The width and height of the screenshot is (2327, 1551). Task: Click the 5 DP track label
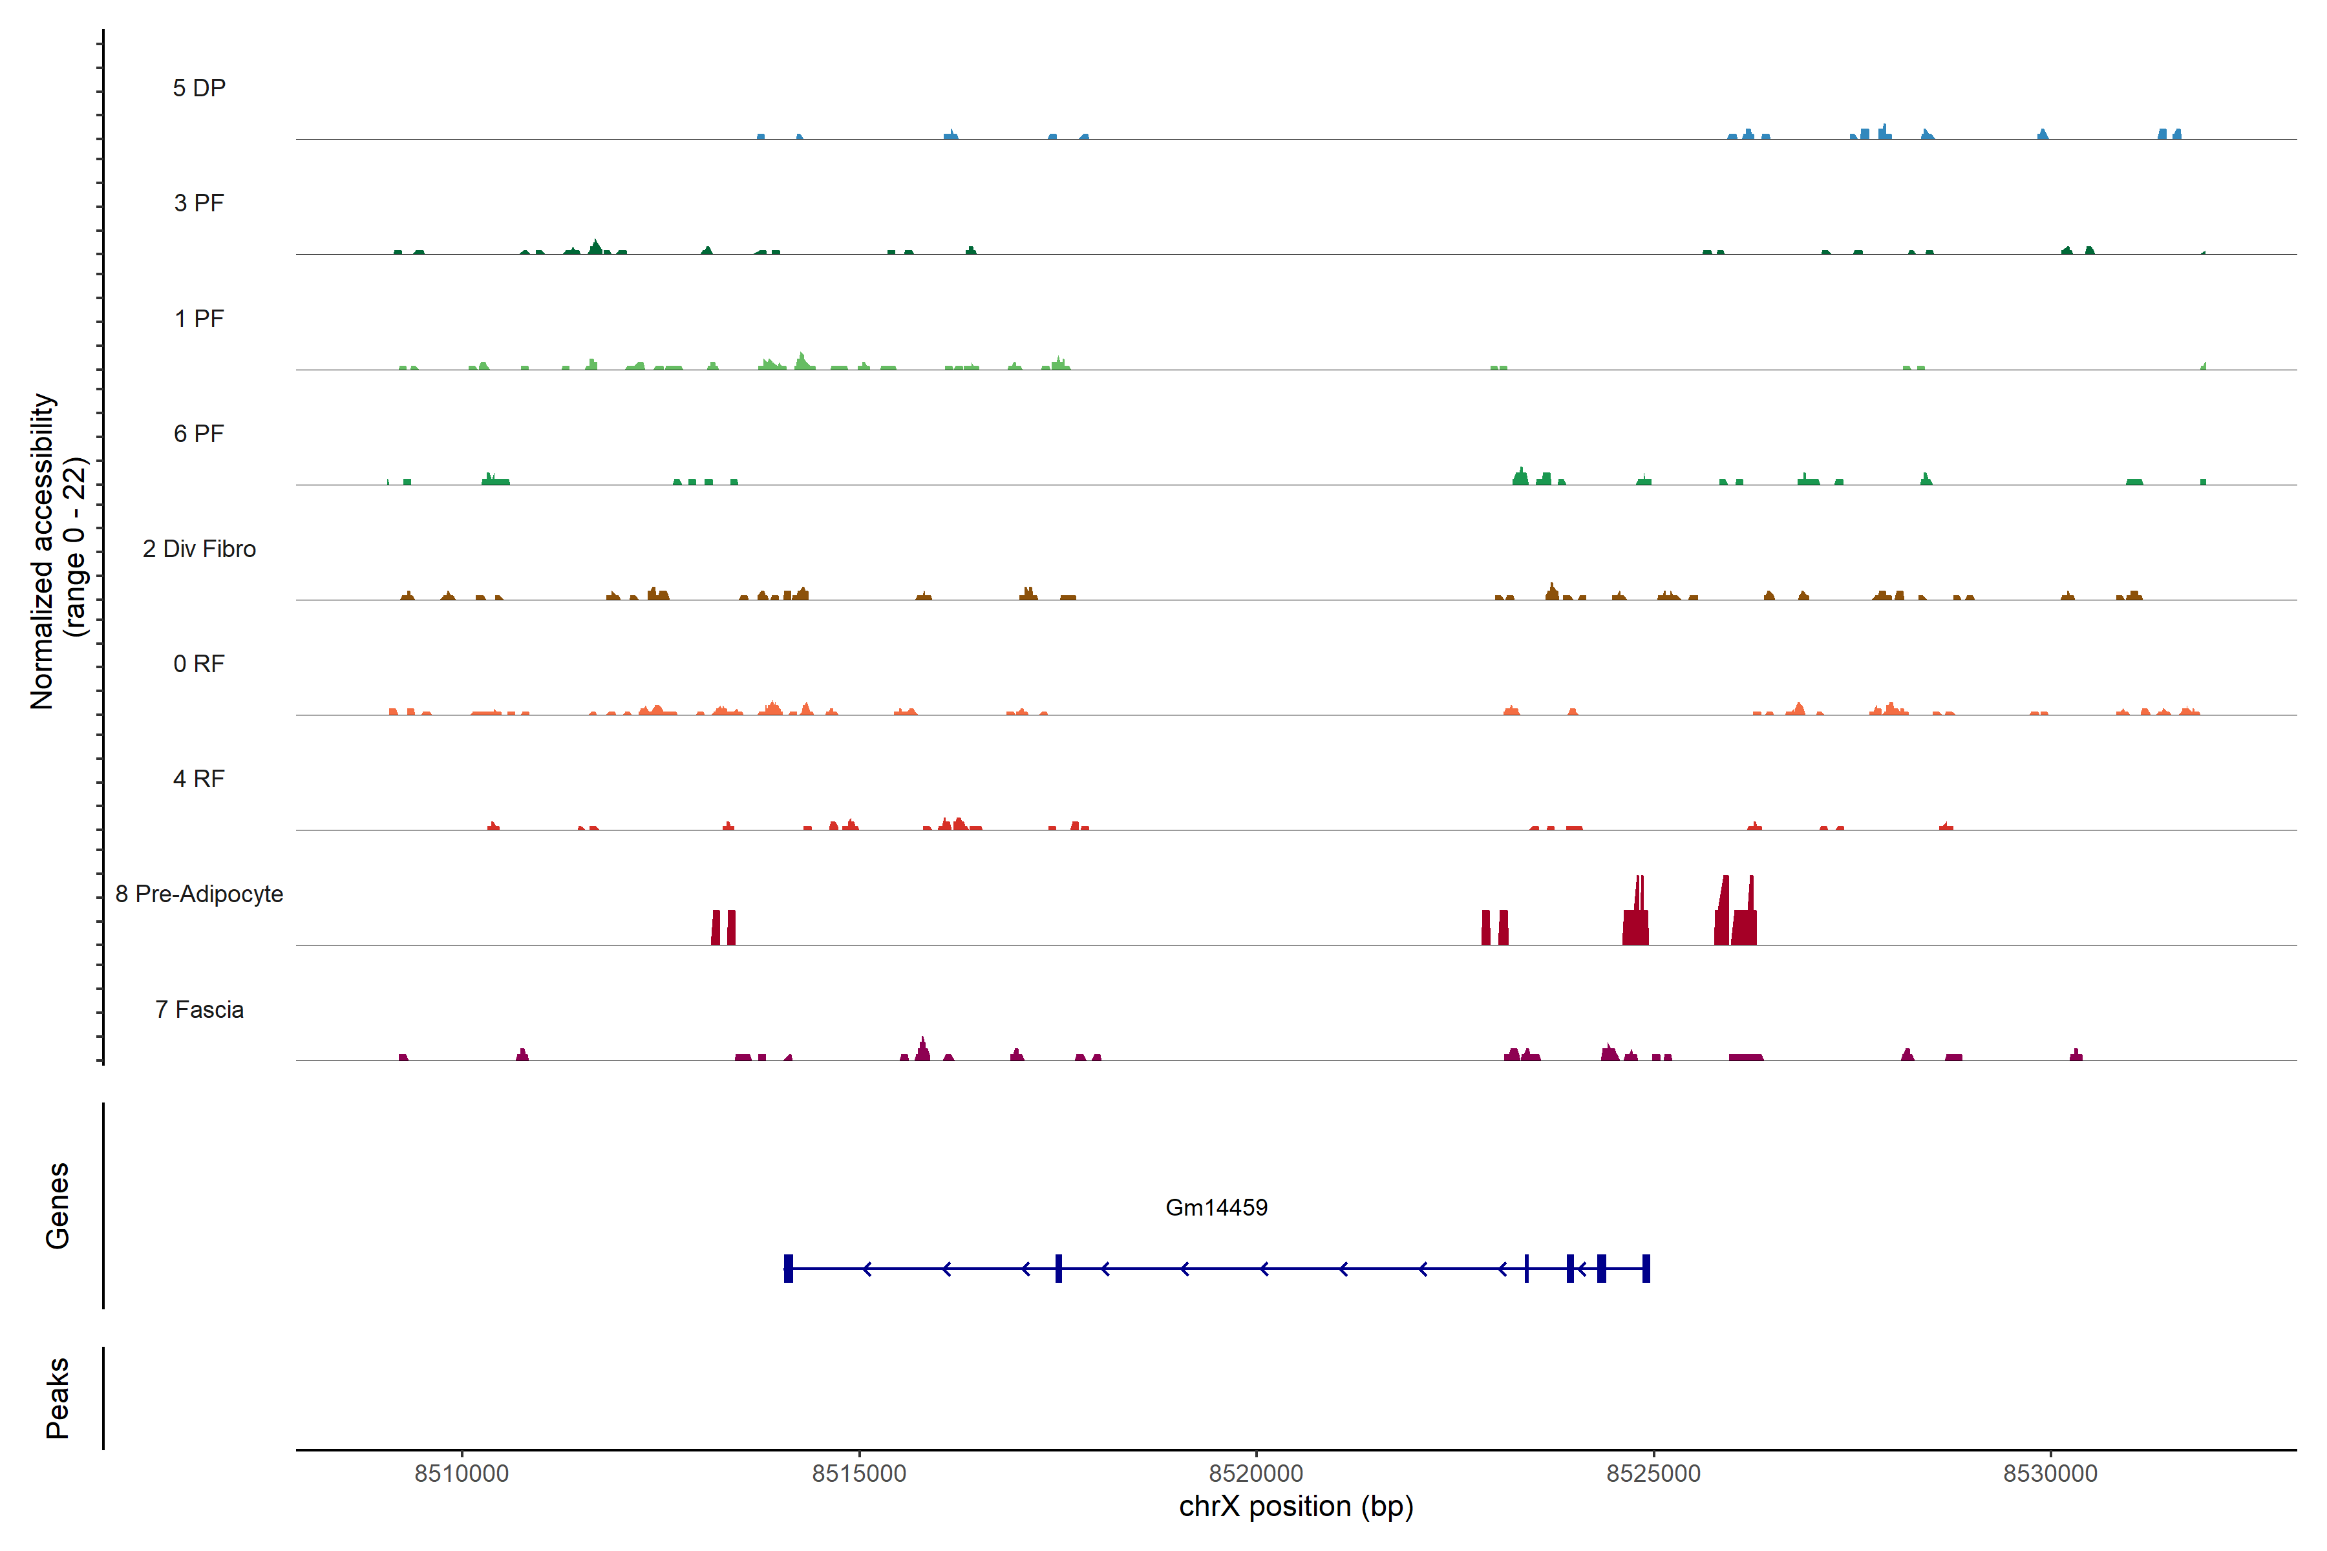(x=199, y=88)
